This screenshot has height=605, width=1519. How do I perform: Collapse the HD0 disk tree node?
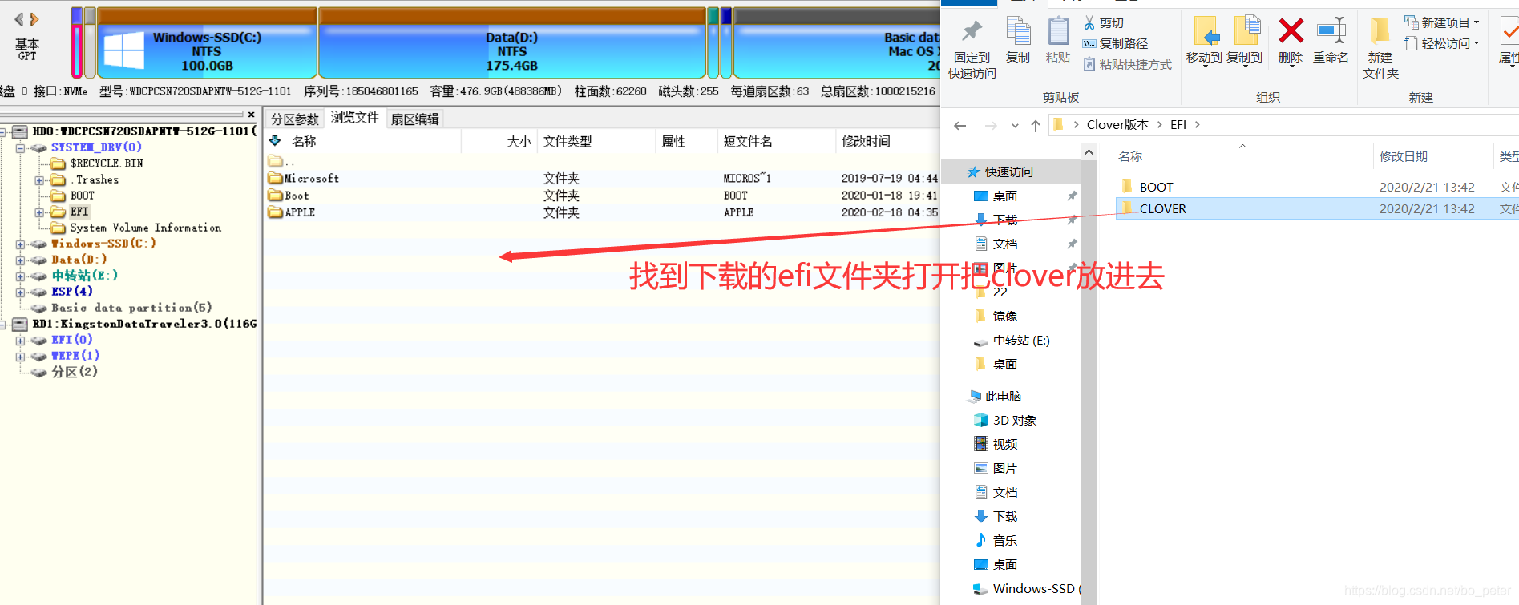coord(4,131)
